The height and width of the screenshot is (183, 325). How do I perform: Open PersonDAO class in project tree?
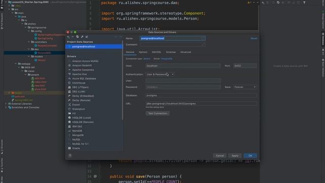tap(44, 53)
